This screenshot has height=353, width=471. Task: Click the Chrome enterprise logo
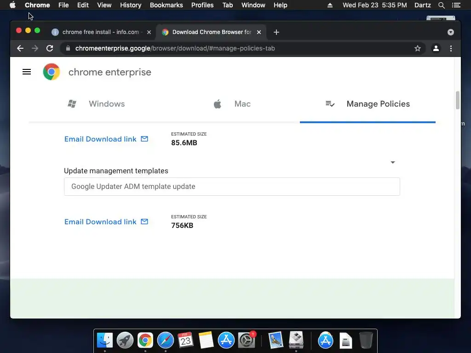coord(52,72)
